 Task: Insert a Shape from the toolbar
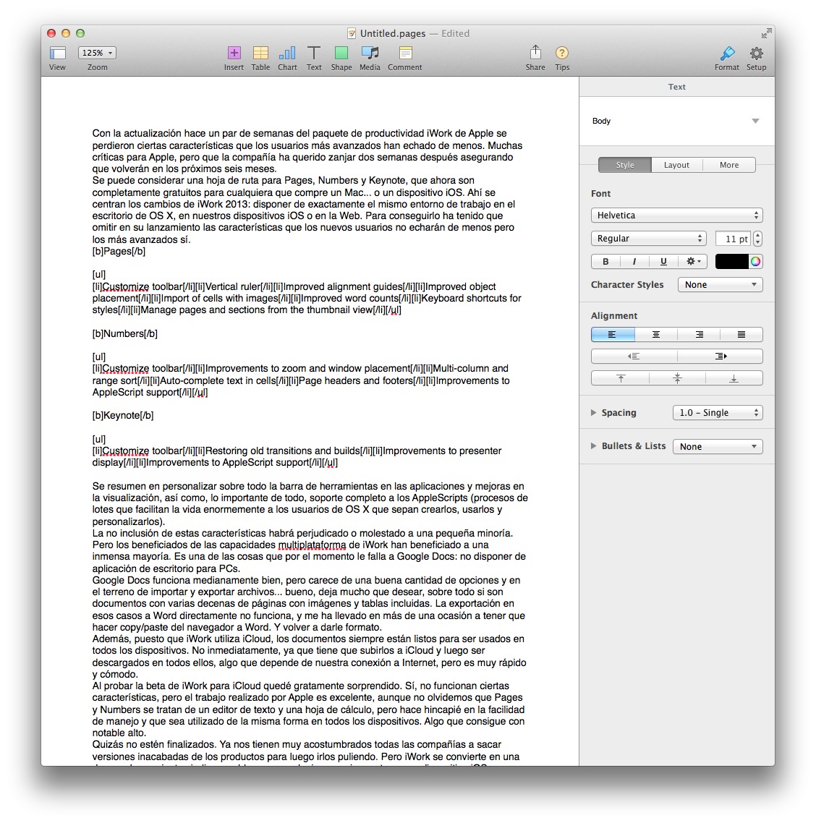click(341, 54)
